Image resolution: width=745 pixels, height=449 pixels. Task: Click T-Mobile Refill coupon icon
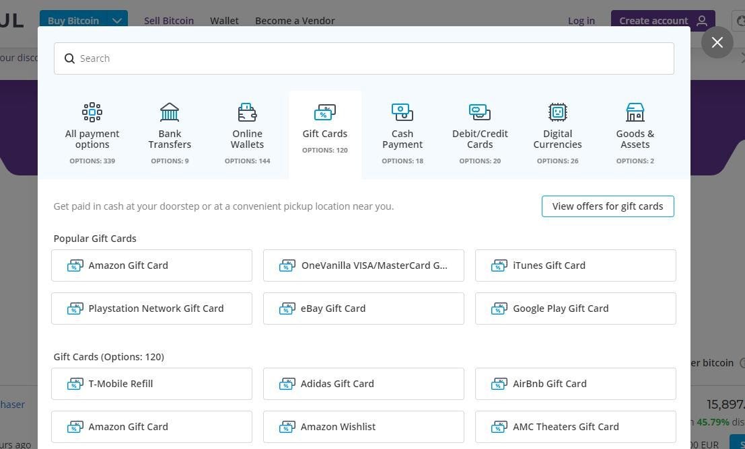click(75, 384)
